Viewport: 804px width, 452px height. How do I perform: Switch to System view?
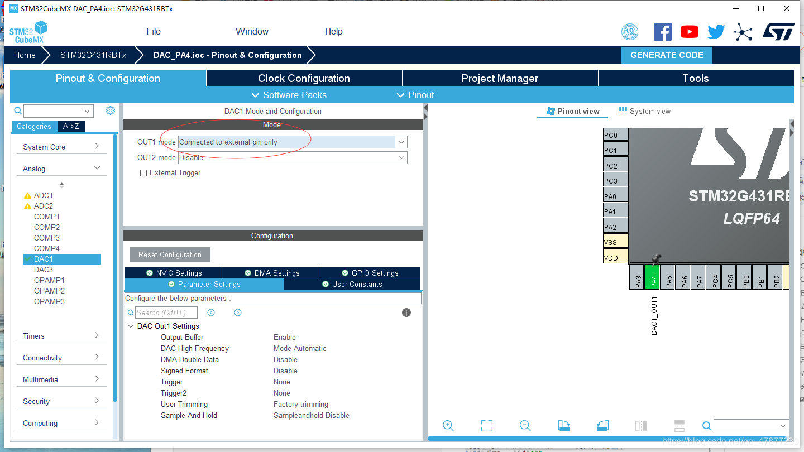[x=645, y=111]
